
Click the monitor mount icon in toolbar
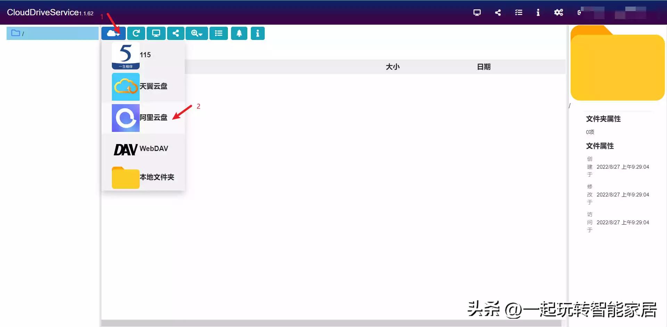156,33
